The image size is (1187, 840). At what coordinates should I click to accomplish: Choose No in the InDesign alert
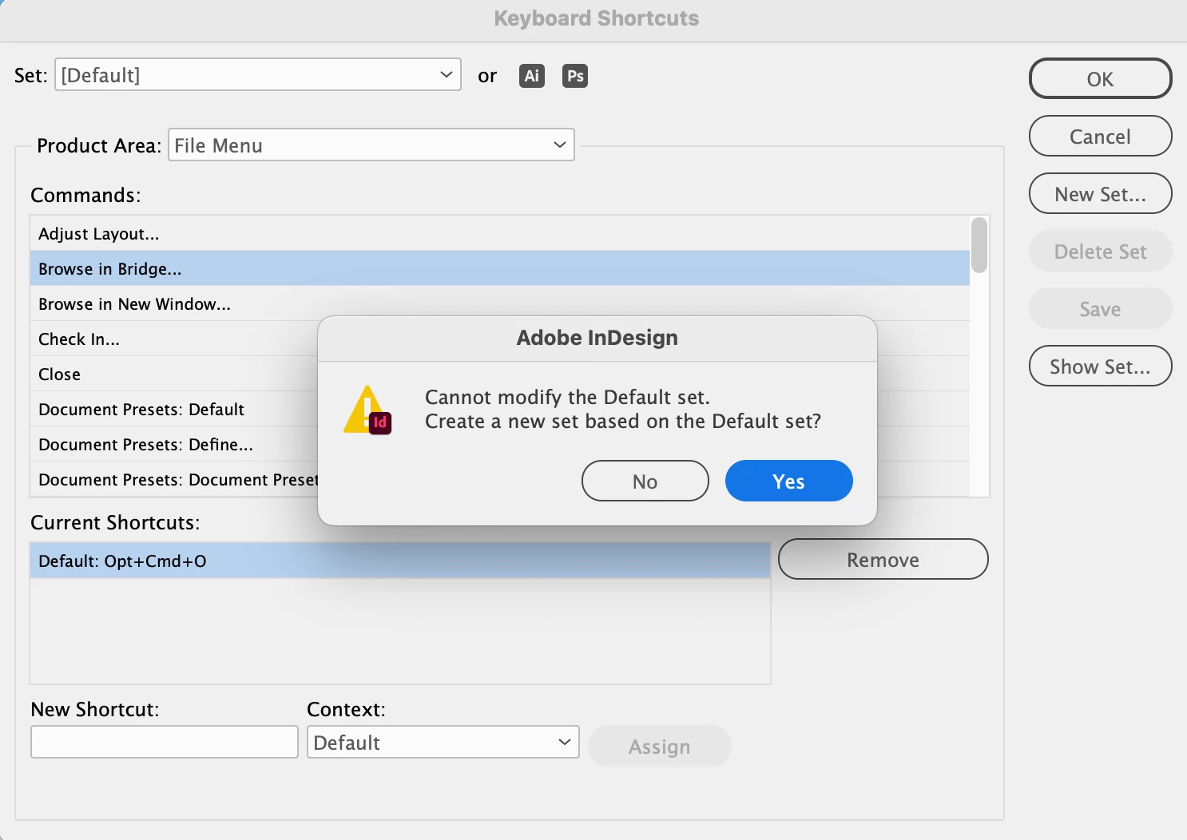point(645,481)
